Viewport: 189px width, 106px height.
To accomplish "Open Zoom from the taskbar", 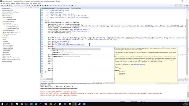I will (x=84, y=104).
